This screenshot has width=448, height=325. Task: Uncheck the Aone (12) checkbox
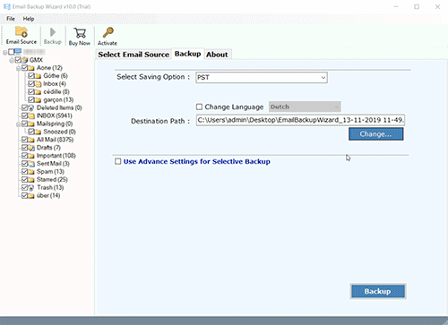pos(24,68)
